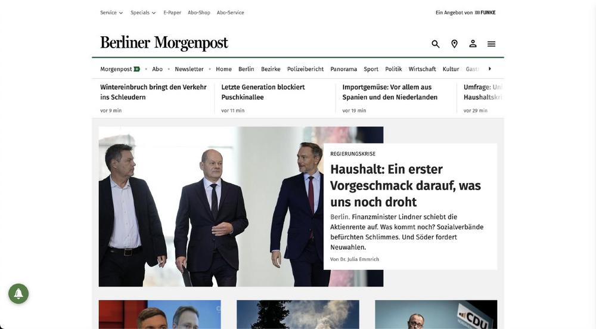Click the politicians lead photo

[x=211, y=206]
